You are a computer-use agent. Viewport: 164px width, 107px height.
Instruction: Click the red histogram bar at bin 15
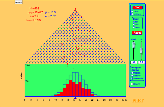point(71,88)
